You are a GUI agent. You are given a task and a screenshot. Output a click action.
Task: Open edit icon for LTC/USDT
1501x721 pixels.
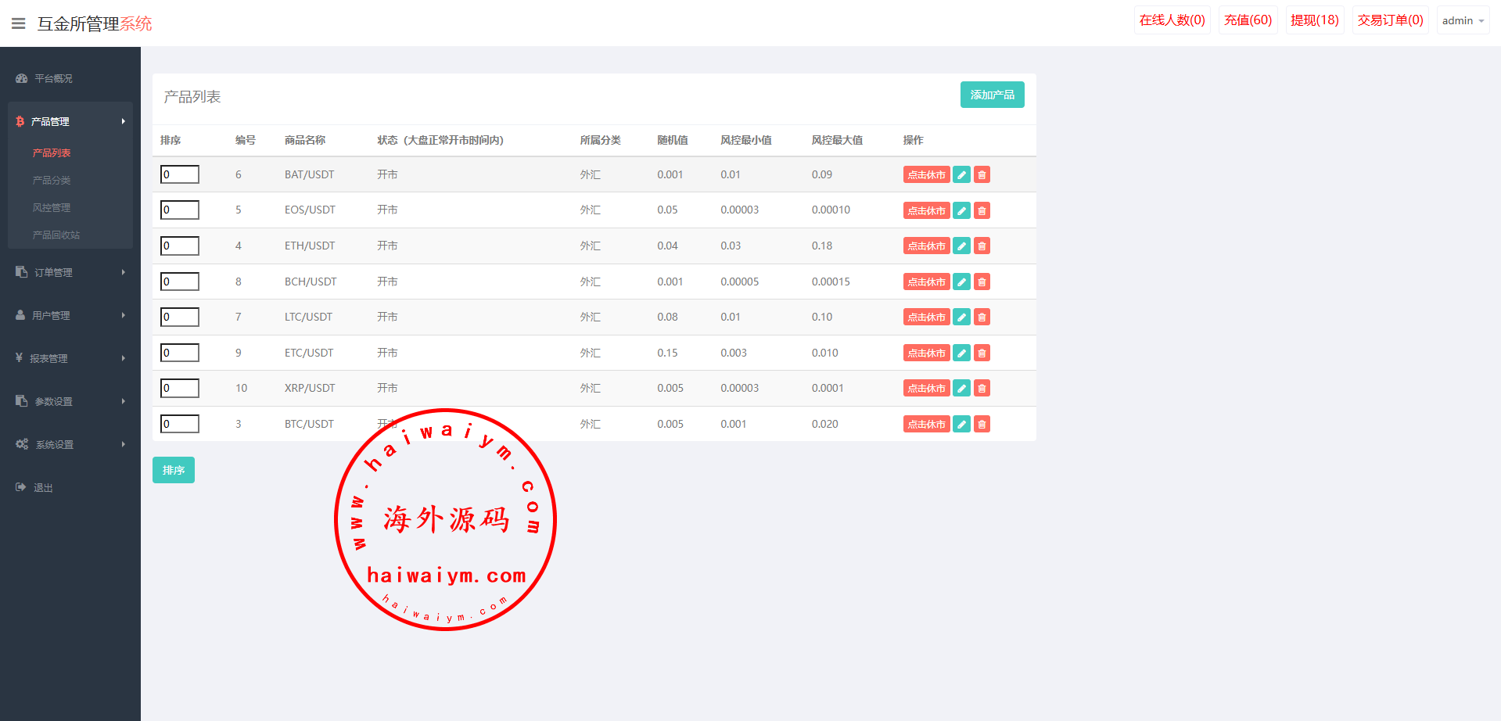tap(961, 317)
